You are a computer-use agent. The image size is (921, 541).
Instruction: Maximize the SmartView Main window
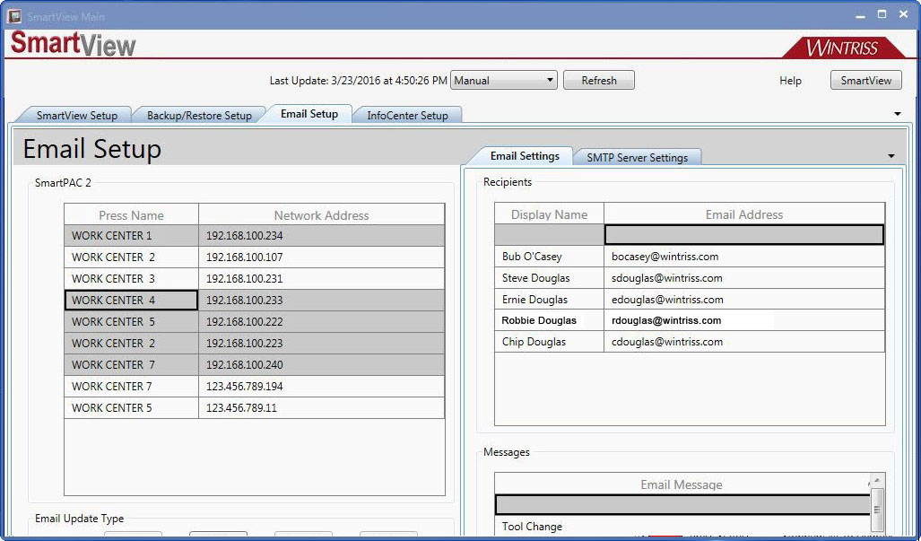882,14
